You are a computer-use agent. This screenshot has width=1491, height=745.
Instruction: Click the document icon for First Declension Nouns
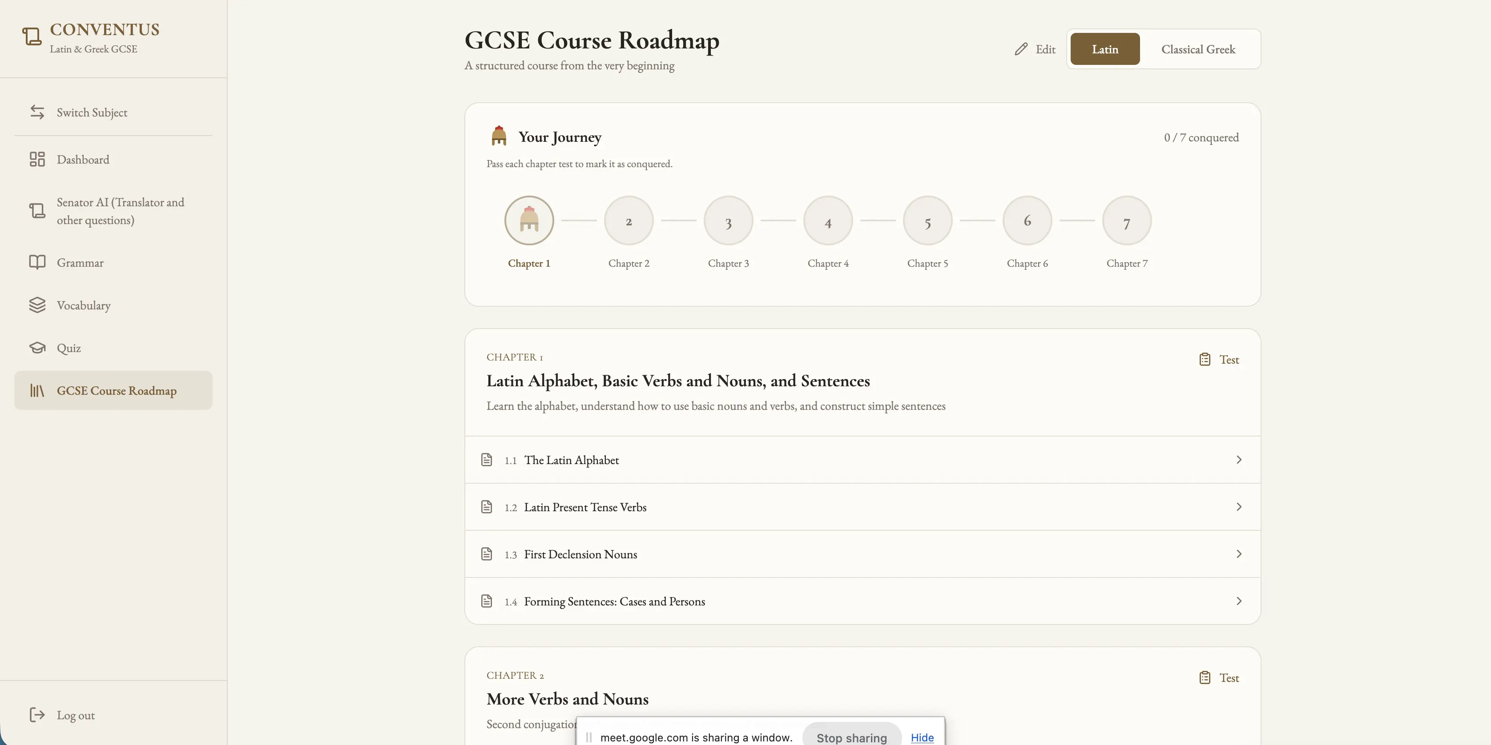[x=487, y=554]
